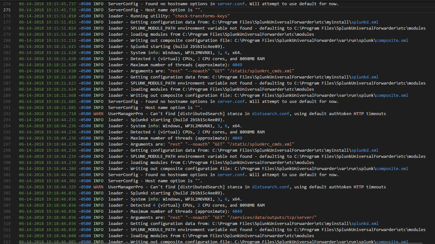Viewport: 435px width, 244px height.
Task: Follow the splunkd.xml link on line 286
Action: 364,77
